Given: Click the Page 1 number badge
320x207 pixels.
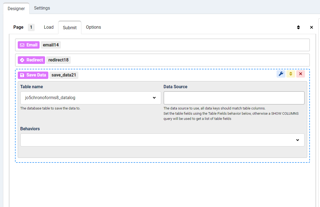Looking at the screenshot, I should [x=31, y=27].
